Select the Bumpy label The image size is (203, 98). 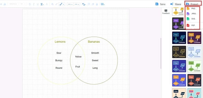pos(59,61)
